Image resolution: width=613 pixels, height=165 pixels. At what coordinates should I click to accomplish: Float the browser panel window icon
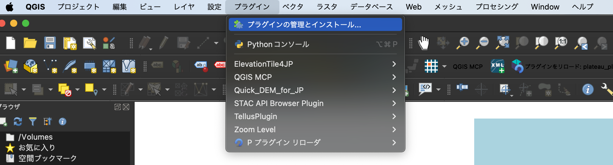[x=118, y=107]
